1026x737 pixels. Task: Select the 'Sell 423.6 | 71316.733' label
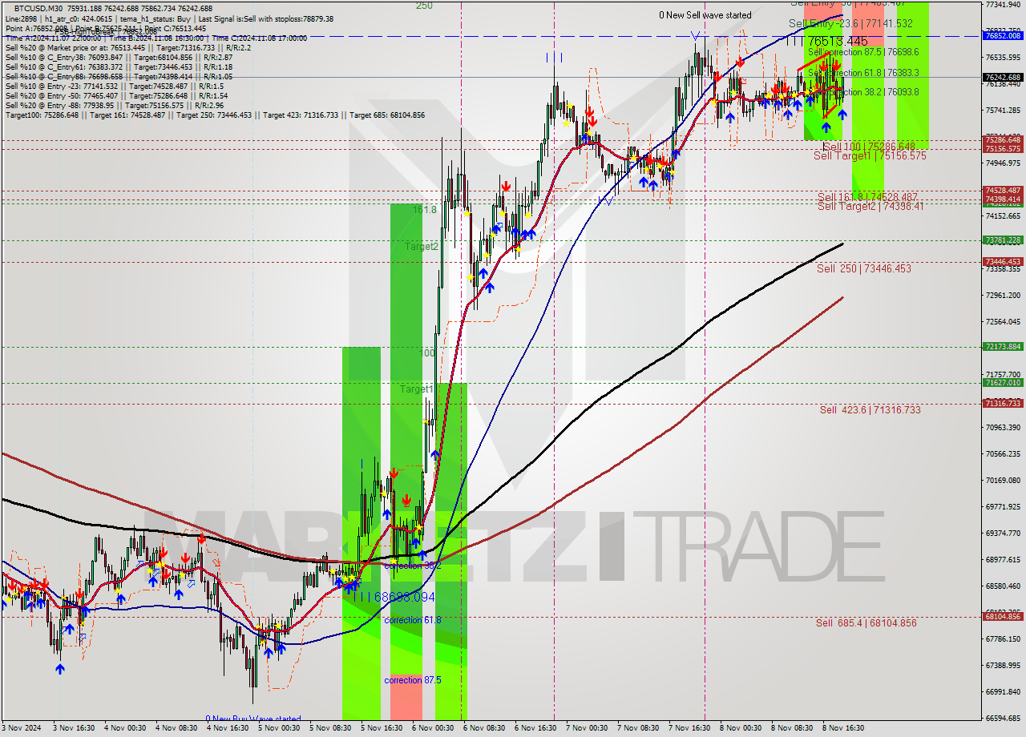coord(870,410)
